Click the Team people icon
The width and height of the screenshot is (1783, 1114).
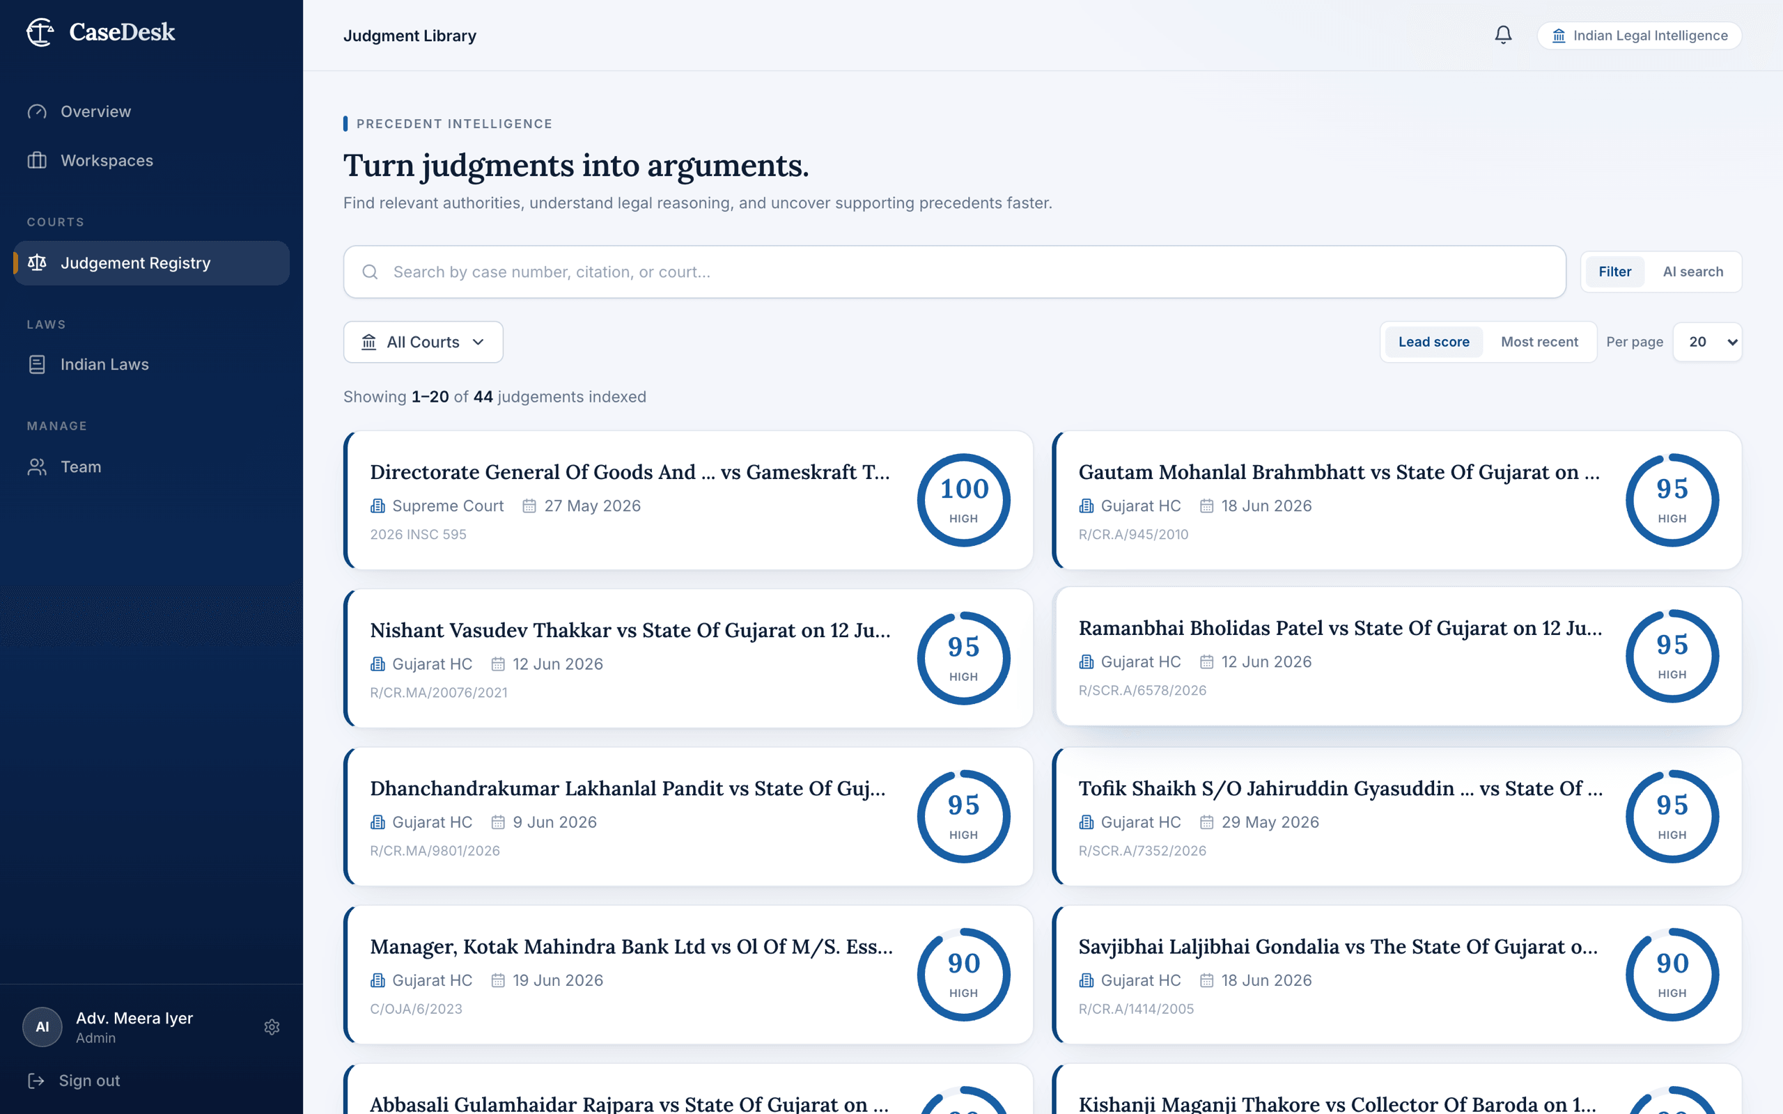(x=37, y=466)
